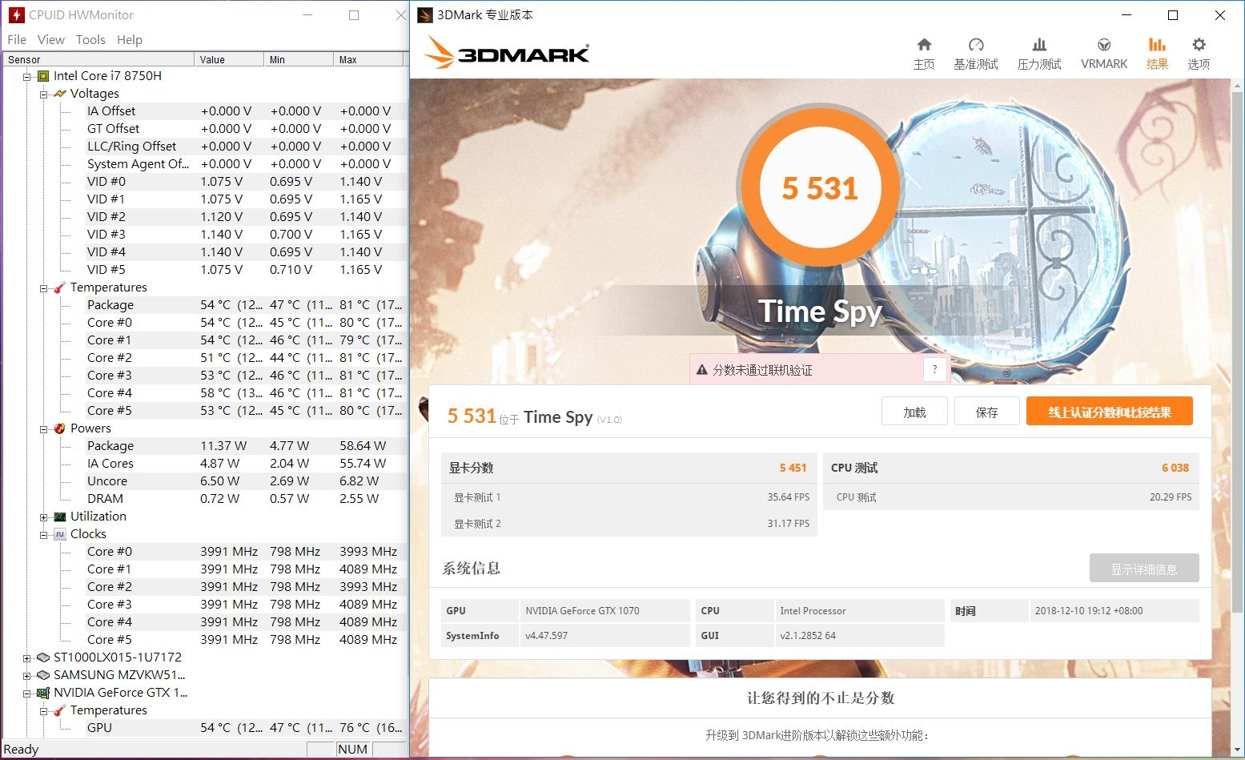The width and height of the screenshot is (1245, 760).
Task: Select the GT Offset voltage row
Action: pyautogui.click(x=246, y=129)
